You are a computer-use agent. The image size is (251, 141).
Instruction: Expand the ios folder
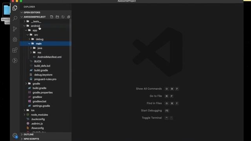tap(24, 110)
